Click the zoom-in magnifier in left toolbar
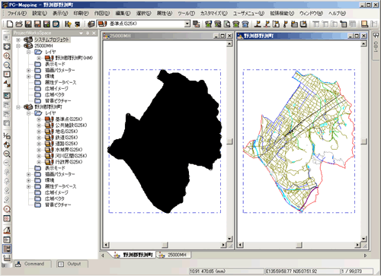Screen dimensions: 381x276 tap(7, 56)
